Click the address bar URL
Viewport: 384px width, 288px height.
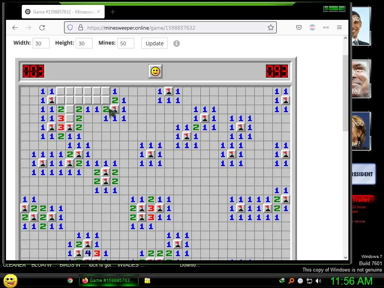tap(141, 28)
